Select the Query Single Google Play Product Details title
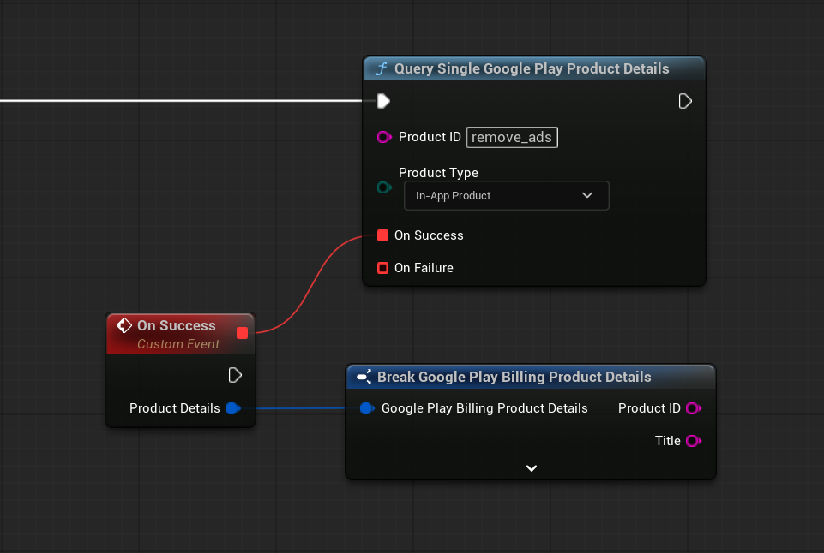The width and height of the screenshot is (824, 553). click(x=532, y=68)
